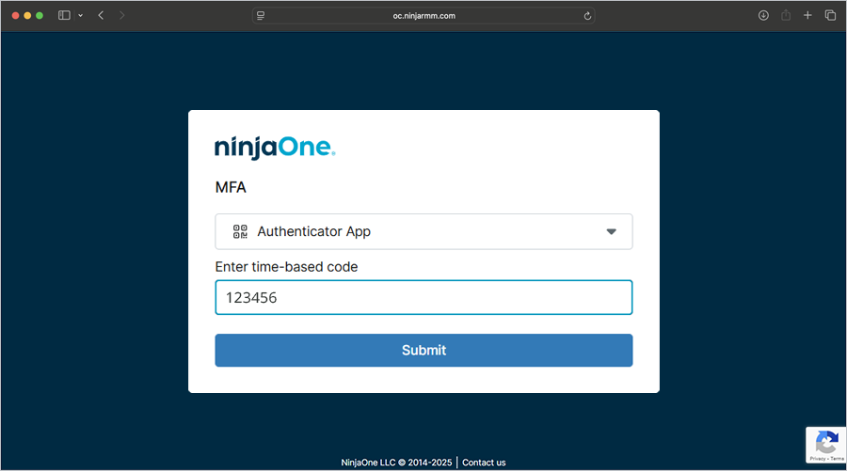The width and height of the screenshot is (847, 471).
Task: Show the Safari downloads list
Action: tap(763, 16)
